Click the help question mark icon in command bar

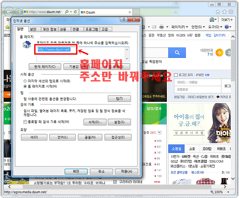point(227,27)
